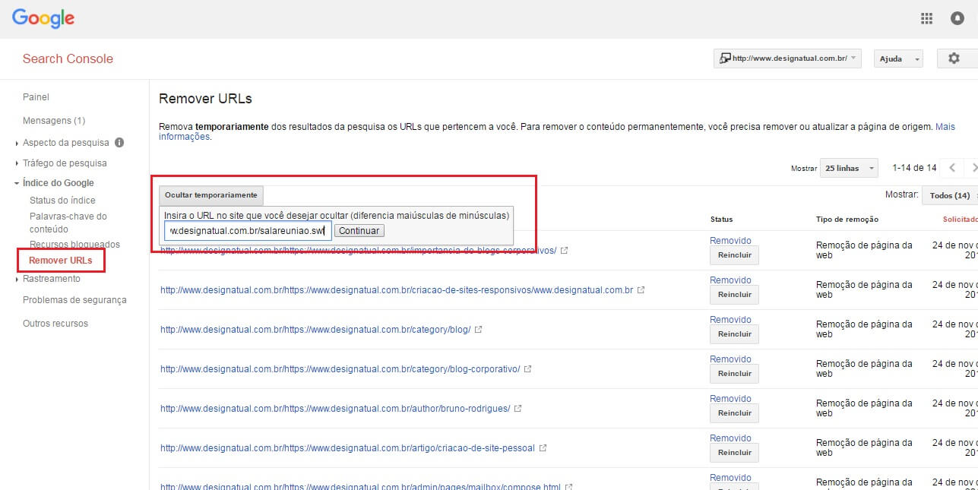Open the Ajuda dropdown menu
Screen dimensions: 978x490
[898, 58]
